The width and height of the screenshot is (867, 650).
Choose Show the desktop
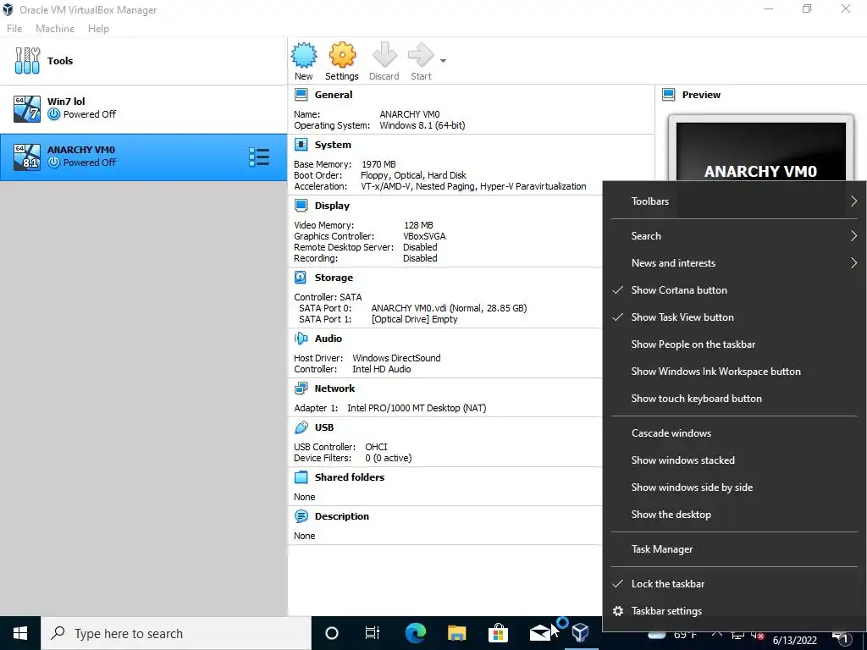click(x=734, y=515)
